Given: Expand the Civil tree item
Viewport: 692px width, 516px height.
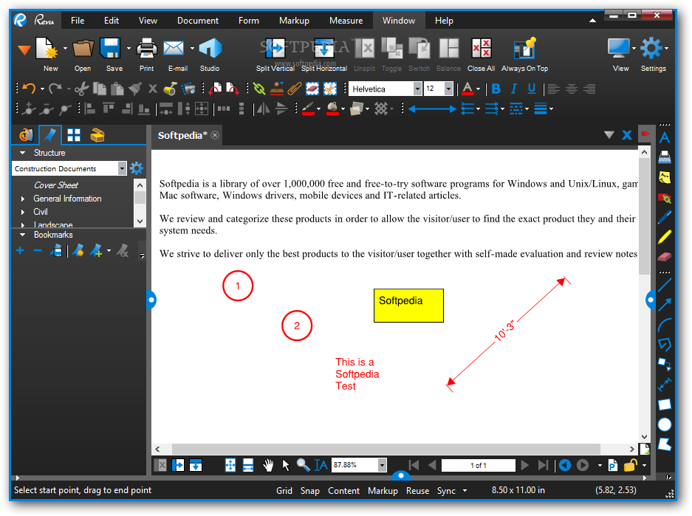Looking at the screenshot, I should tap(23, 212).
